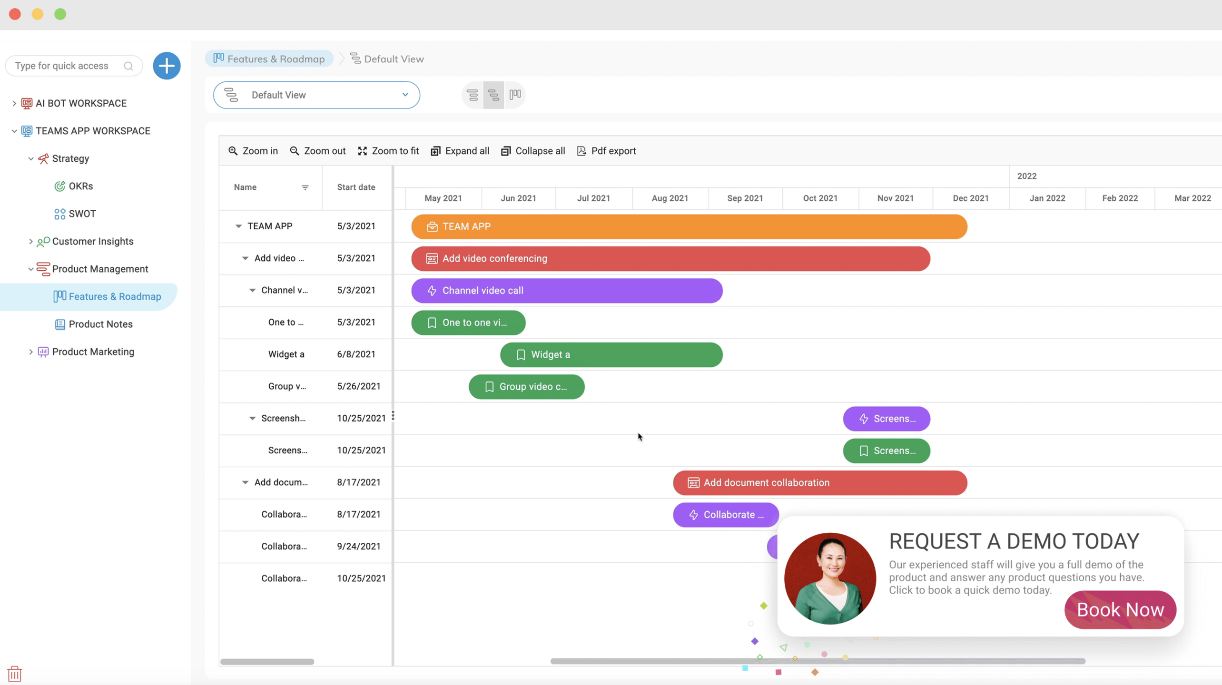Click the Pdf export icon
This screenshot has width=1222, height=685.
[x=581, y=151]
